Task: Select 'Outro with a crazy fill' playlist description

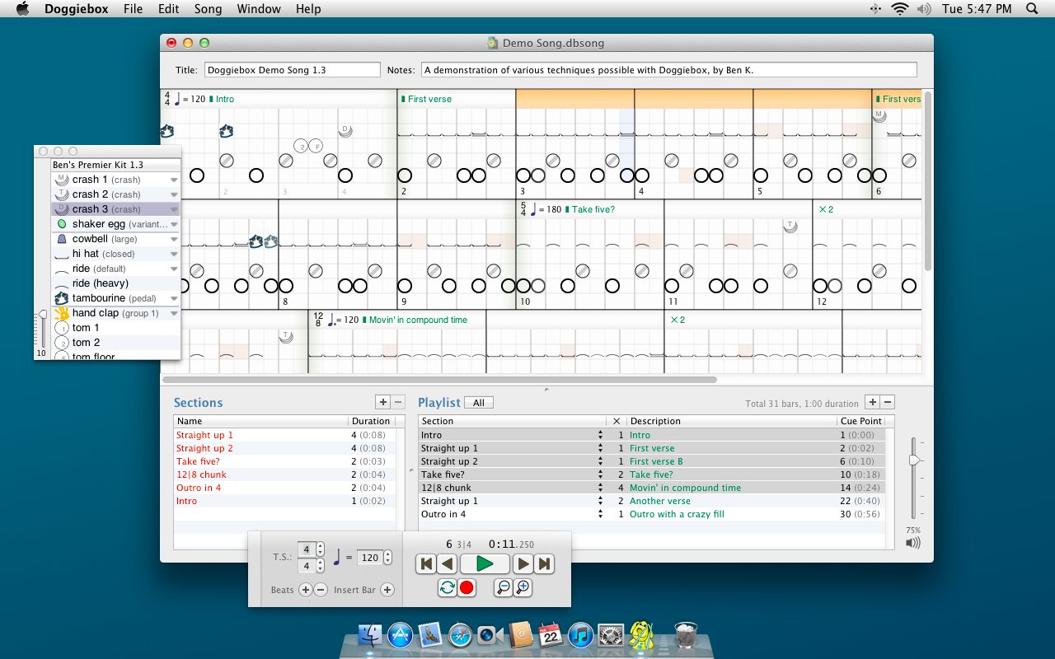Action: [x=677, y=514]
